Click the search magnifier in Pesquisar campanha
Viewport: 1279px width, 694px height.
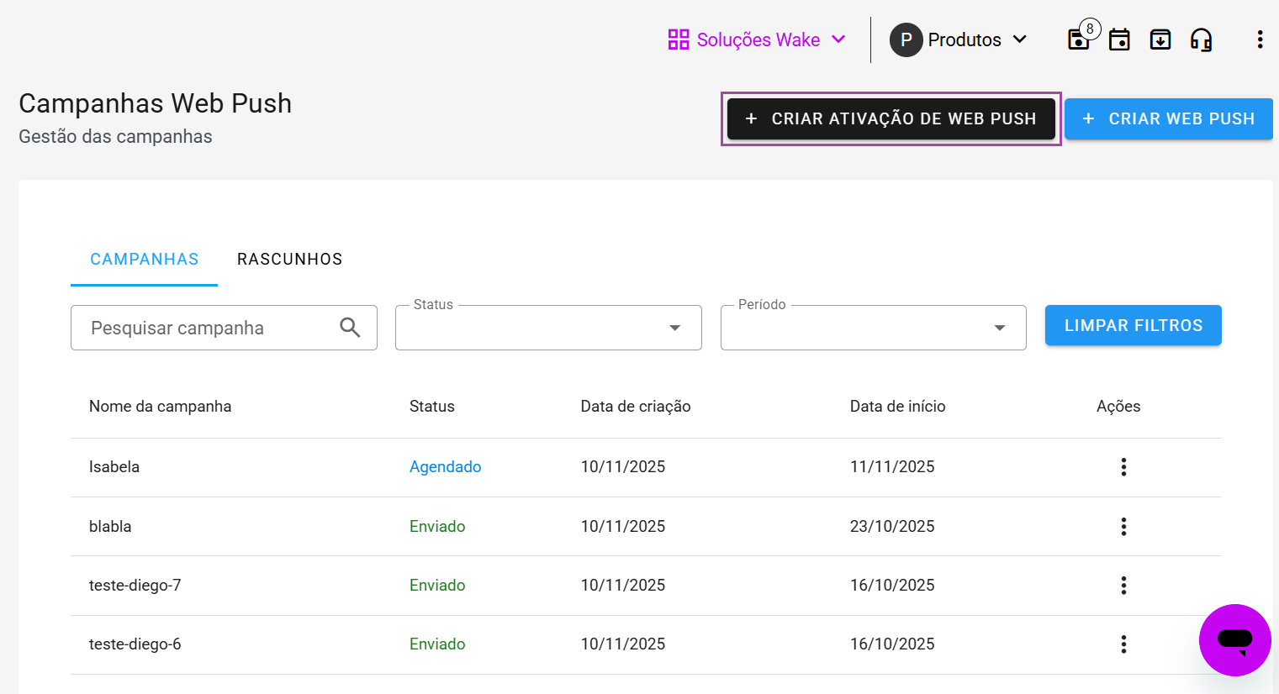coord(350,328)
